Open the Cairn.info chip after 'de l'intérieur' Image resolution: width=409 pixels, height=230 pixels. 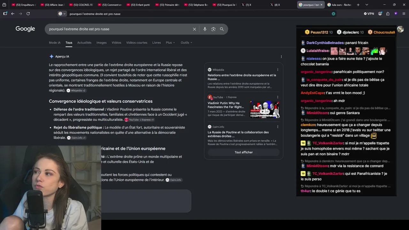[174, 180]
